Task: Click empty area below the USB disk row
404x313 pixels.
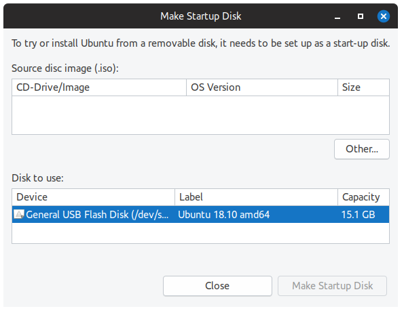Action: 200,233
